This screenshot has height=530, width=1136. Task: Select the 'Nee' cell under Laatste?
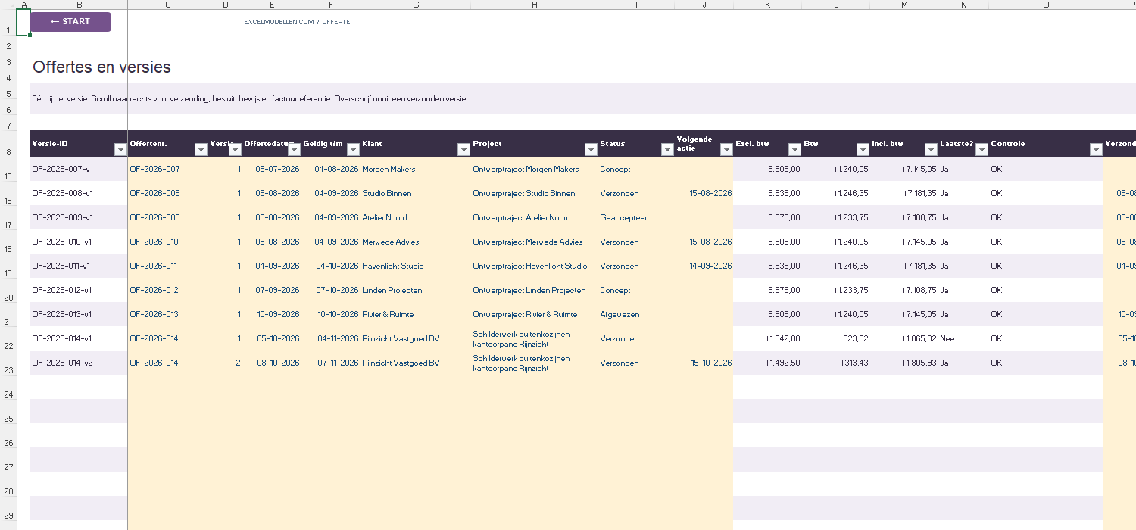(x=963, y=338)
